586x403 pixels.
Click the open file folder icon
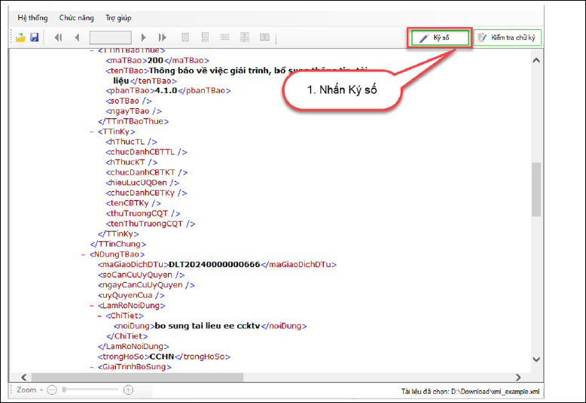(x=20, y=37)
